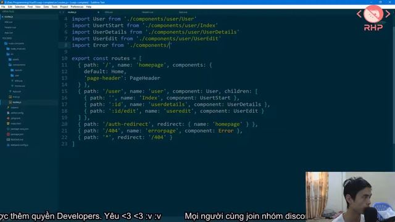Select Header.vue under Open Files
395x222 pixels.
click(10, 27)
